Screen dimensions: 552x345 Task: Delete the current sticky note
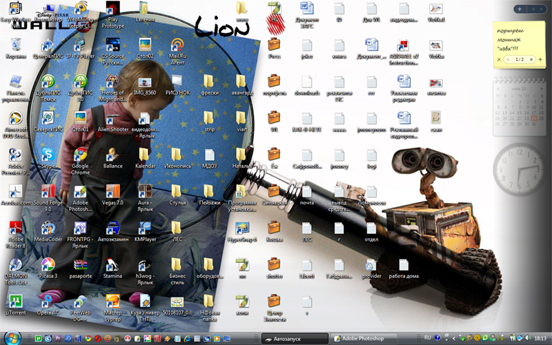coord(499,59)
